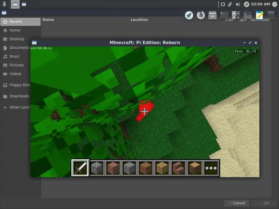Open the magnifier search icon in the panel
This screenshot has height=209, width=279.
tap(246, 4)
